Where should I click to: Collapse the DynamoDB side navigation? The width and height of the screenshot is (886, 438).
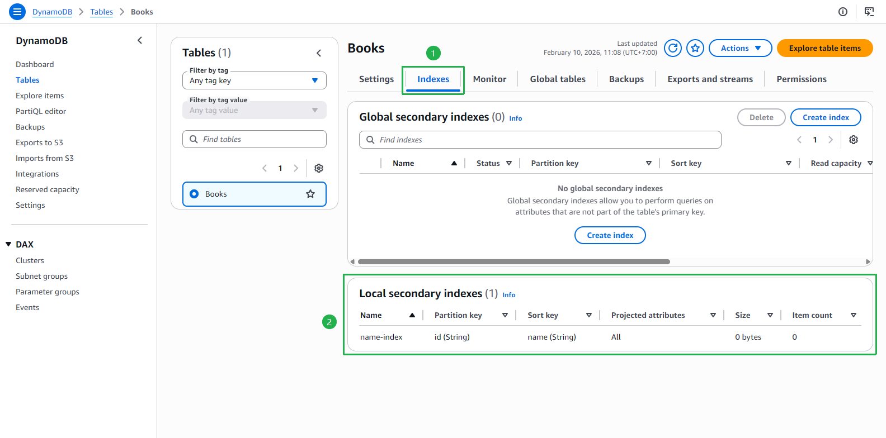point(140,40)
